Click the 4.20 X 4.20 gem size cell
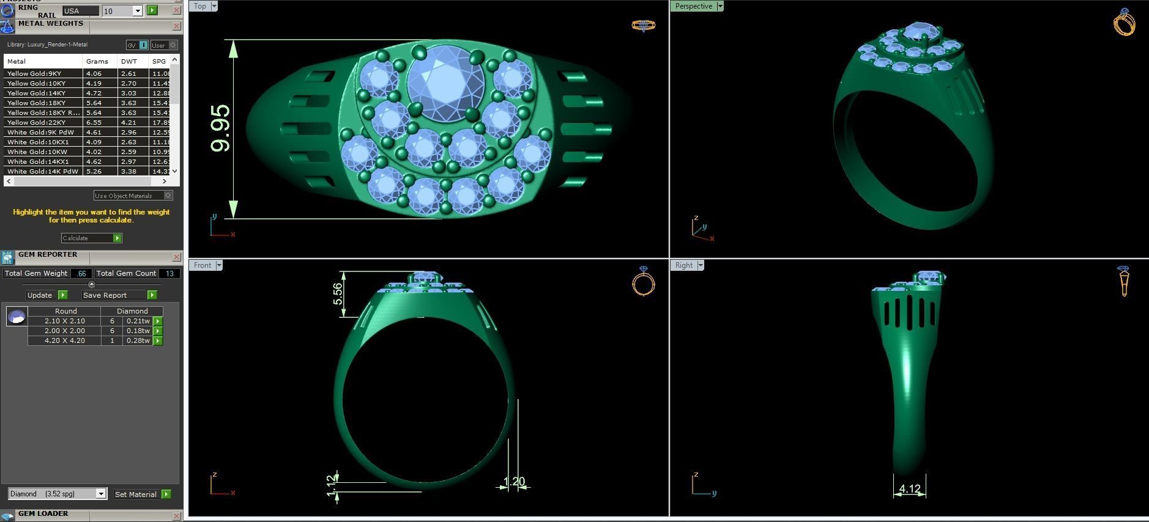The image size is (1149, 522). (64, 340)
